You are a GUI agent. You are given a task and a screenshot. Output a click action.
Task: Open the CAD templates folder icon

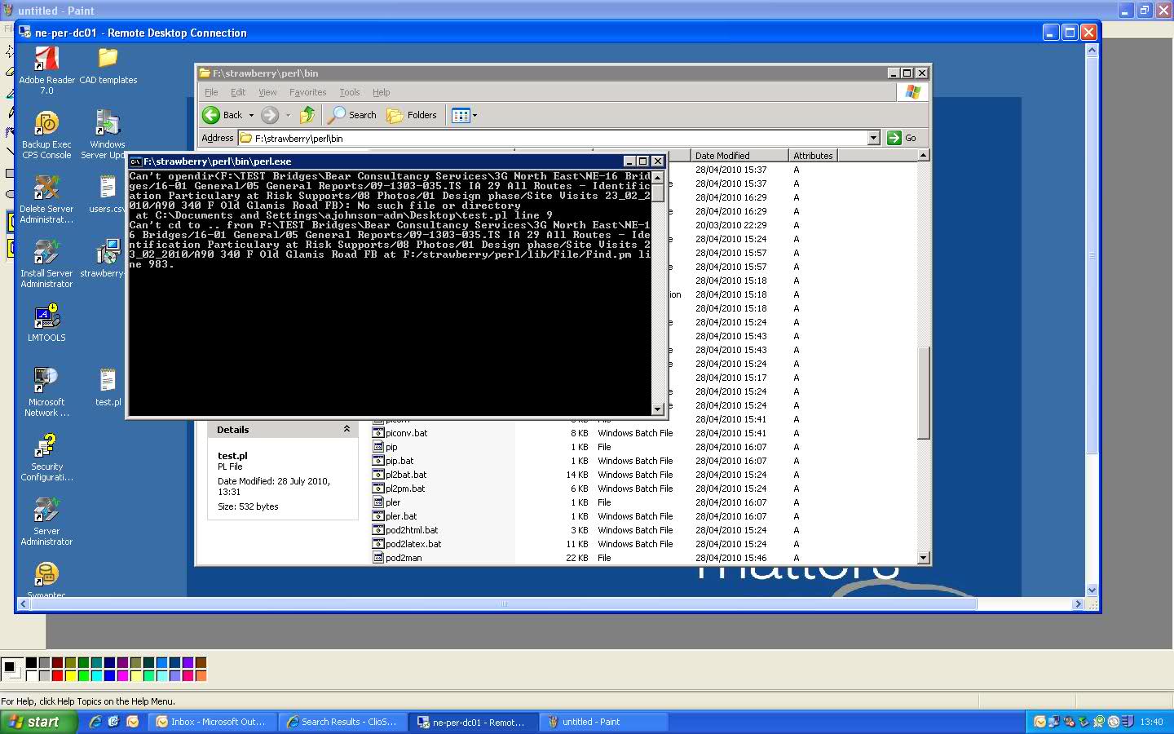108,60
